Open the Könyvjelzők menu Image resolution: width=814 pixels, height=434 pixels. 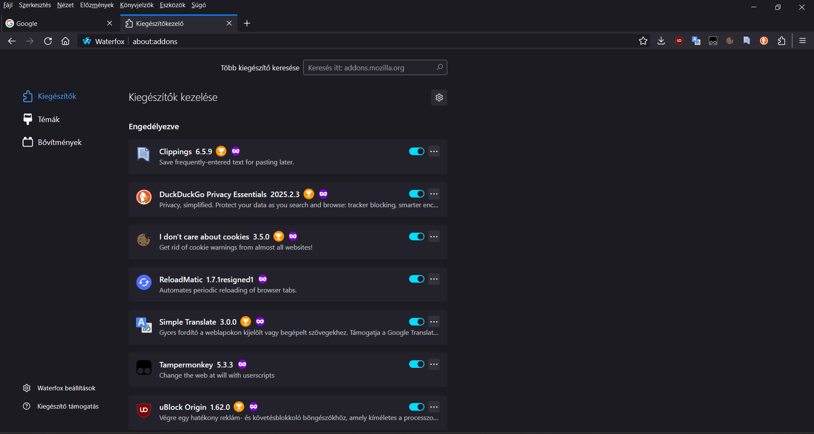pyautogui.click(x=137, y=5)
